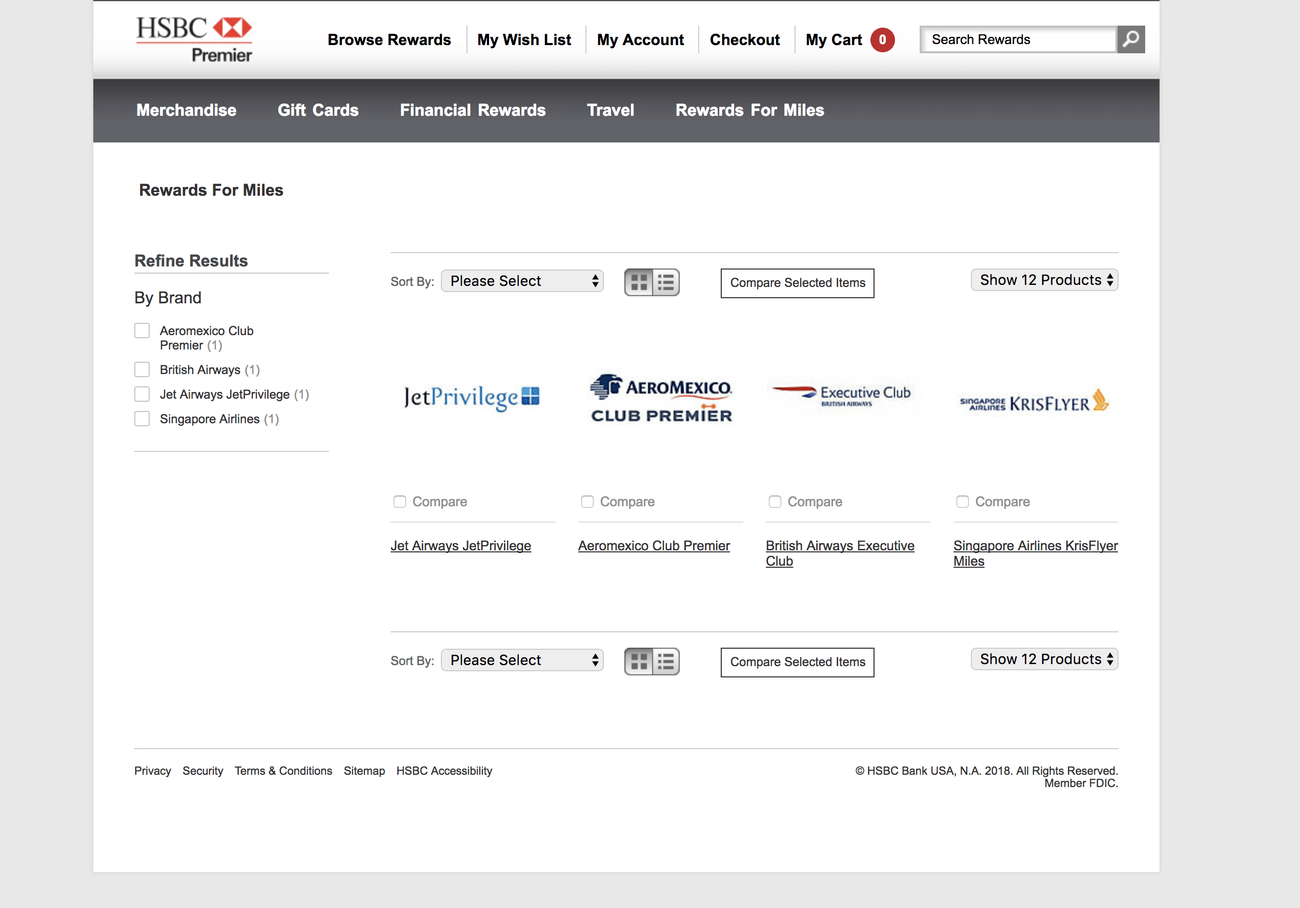Open the top Show 12 Products dropdown

coord(1044,280)
